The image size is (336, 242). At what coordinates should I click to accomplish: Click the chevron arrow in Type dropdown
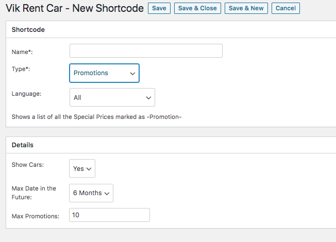point(132,74)
